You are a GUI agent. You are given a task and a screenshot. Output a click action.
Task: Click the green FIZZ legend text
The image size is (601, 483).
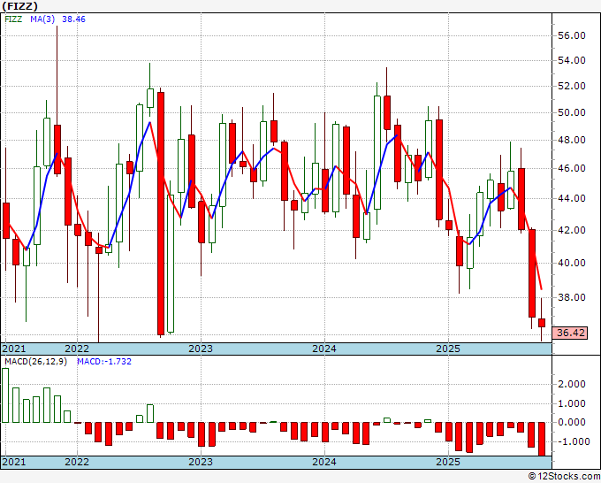point(13,19)
